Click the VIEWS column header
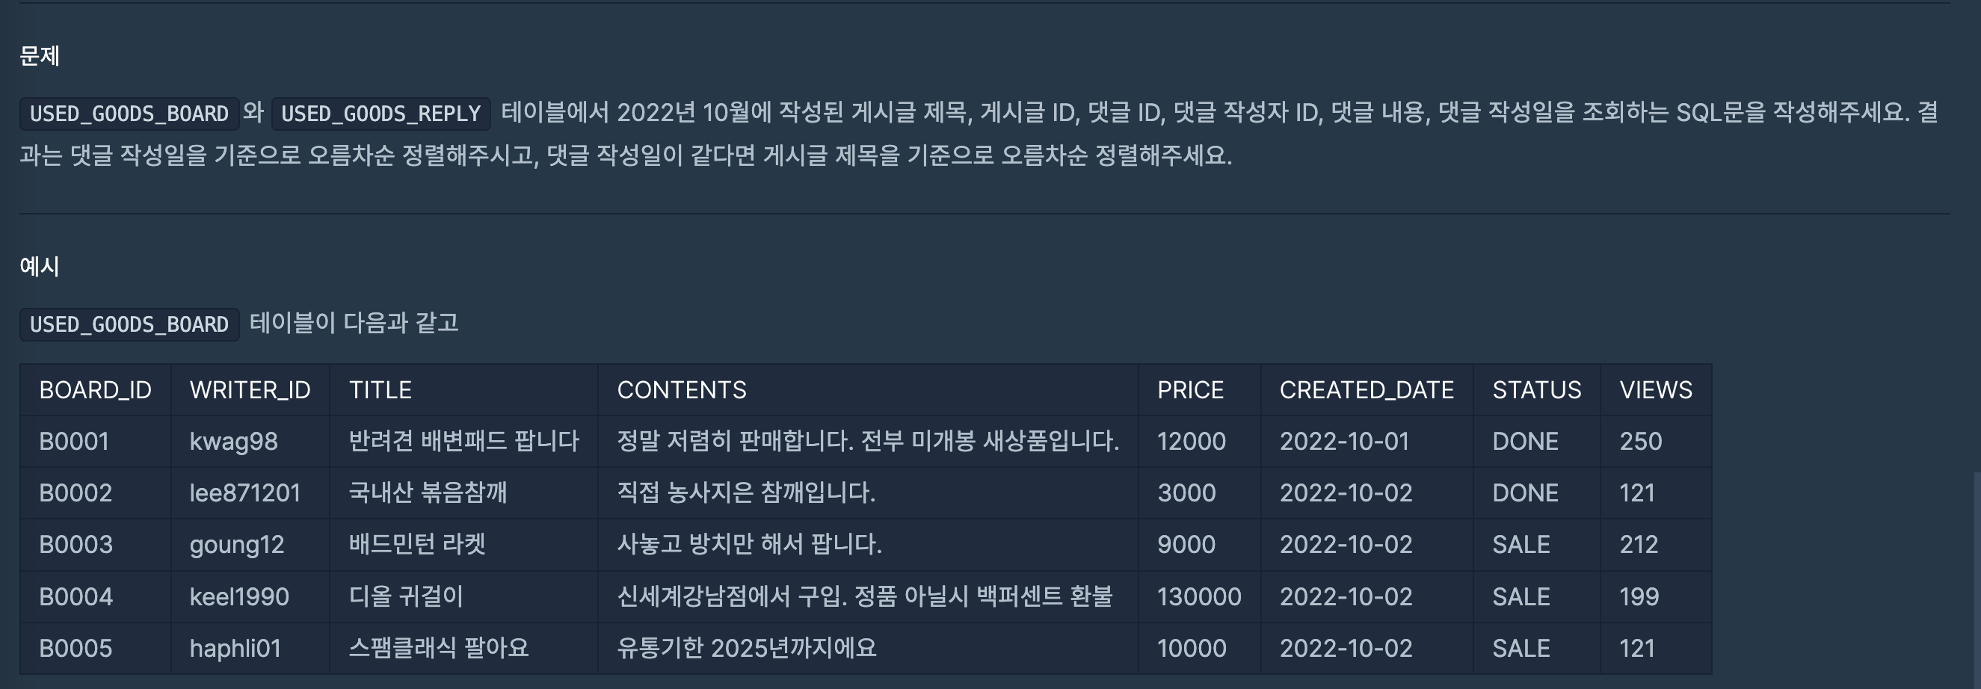The height and width of the screenshot is (689, 1981). (1655, 390)
